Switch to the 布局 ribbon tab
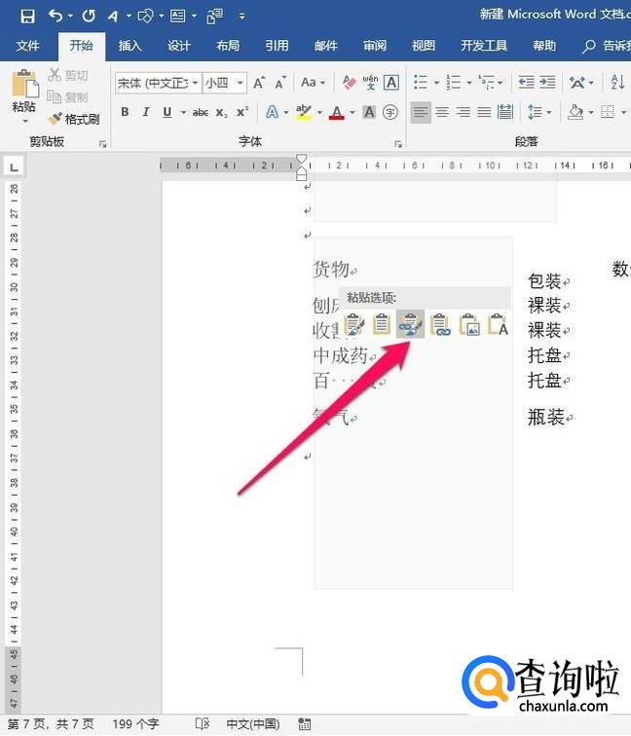Screen dimensions: 631x736 228,46
